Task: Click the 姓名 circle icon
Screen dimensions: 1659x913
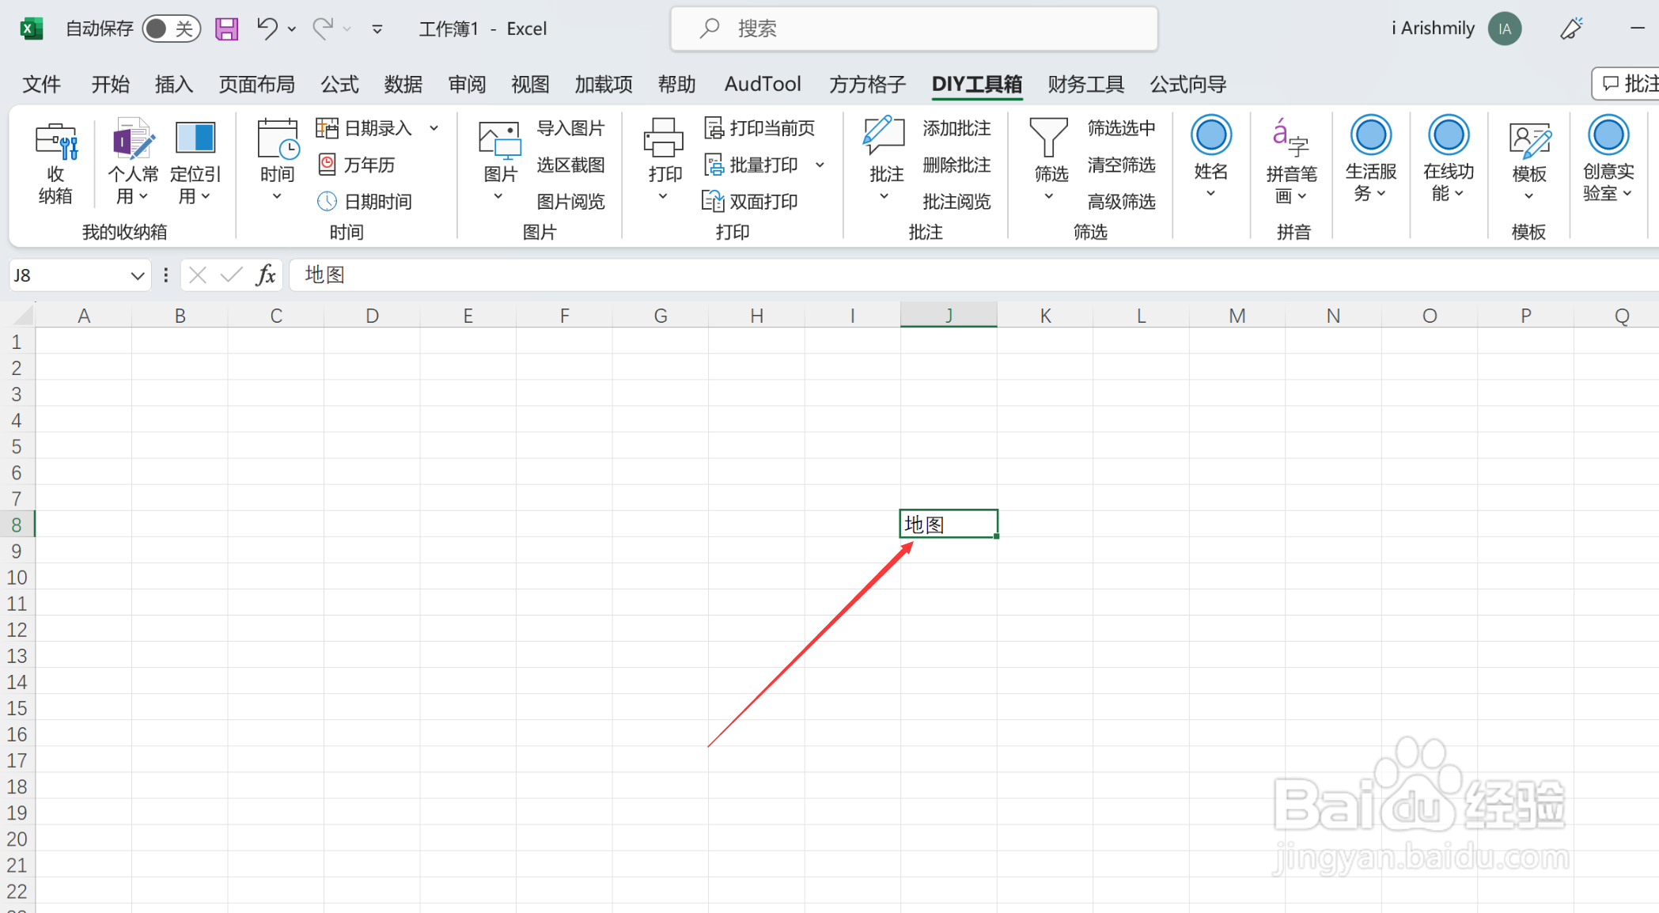Action: point(1211,135)
